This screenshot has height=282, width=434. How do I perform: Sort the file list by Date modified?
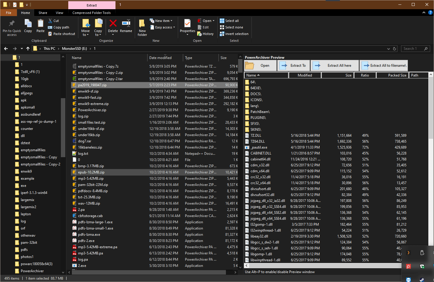point(165,58)
